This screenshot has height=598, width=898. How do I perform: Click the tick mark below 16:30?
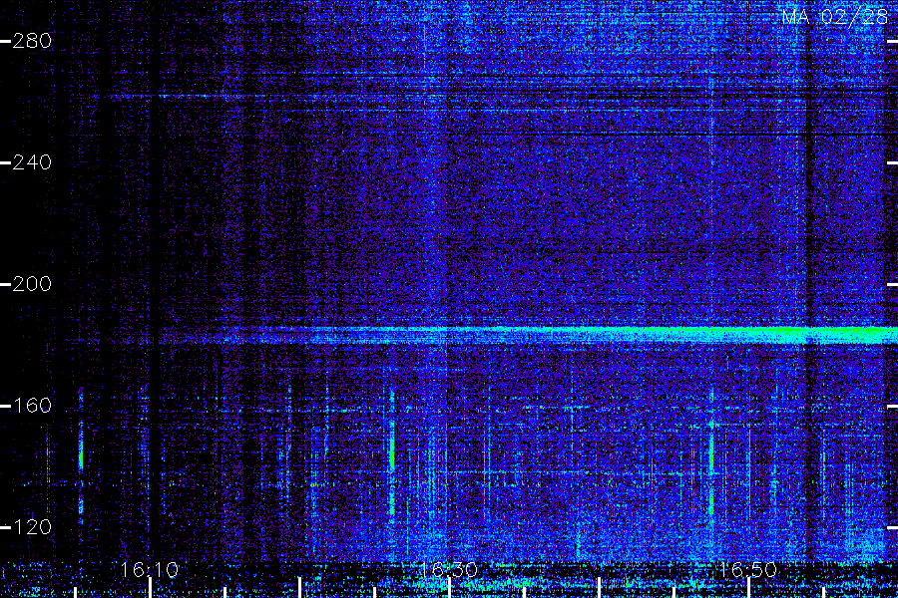[x=449, y=588]
